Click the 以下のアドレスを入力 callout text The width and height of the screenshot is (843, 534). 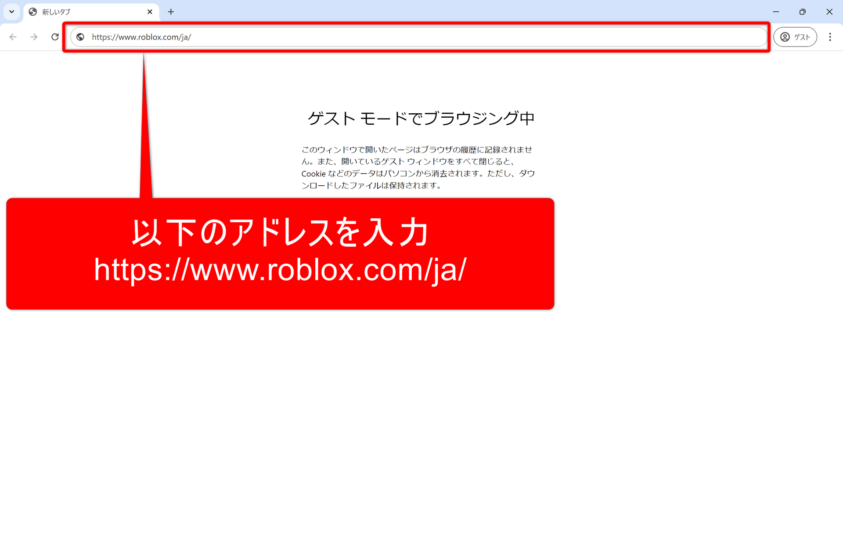280,232
